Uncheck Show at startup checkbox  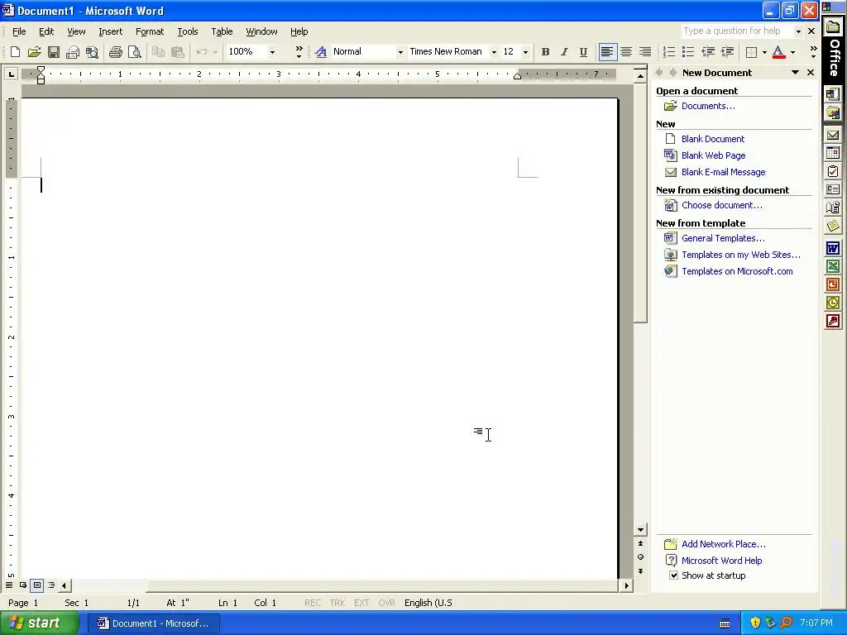pyautogui.click(x=673, y=575)
